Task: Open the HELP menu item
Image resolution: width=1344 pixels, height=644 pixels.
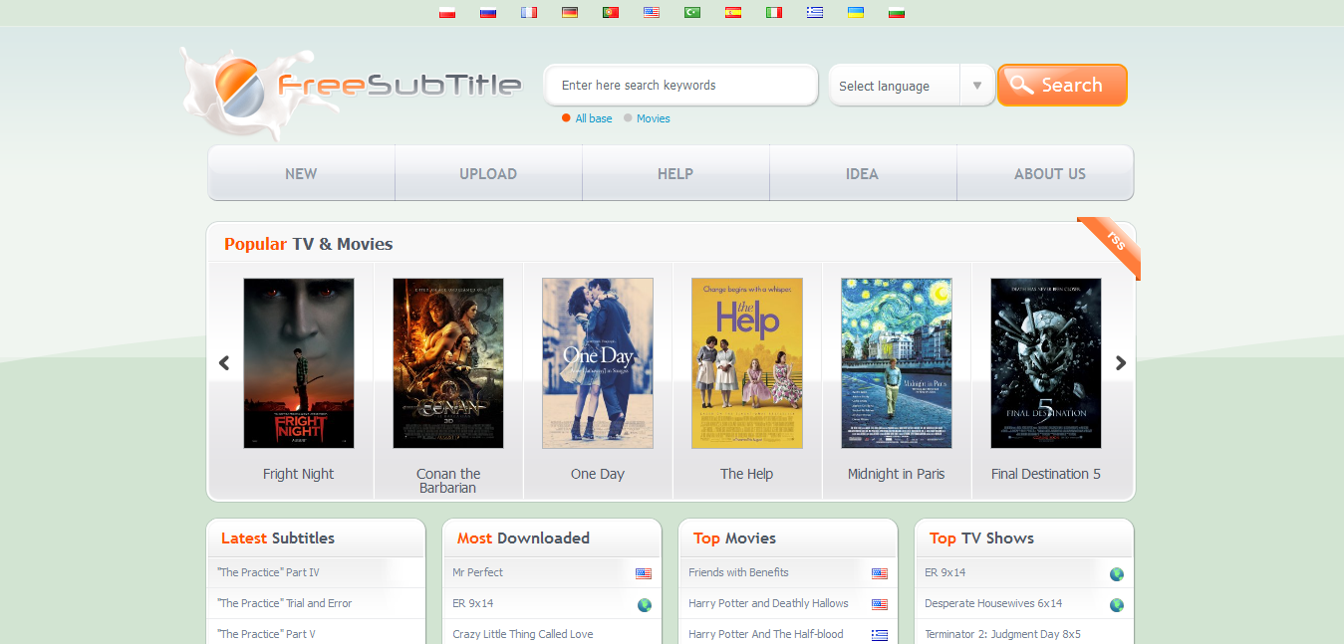Action: click(x=675, y=173)
